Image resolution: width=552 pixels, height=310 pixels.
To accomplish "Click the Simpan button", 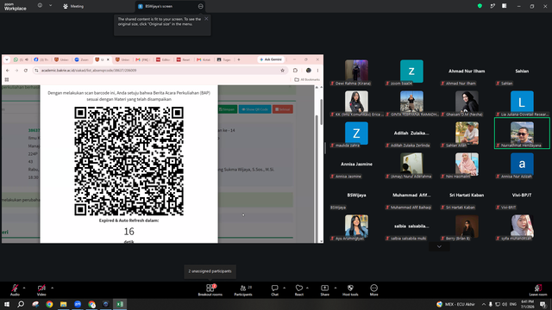I will tap(227, 109).
